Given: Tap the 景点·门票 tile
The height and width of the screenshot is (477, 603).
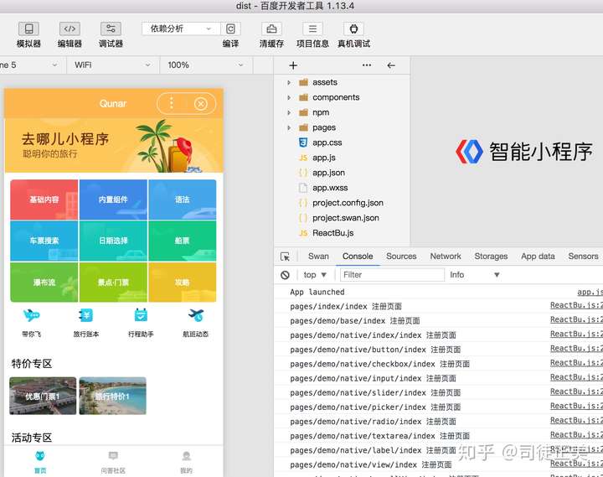Looking at the screenshot, I should click(x=113, y=283).
